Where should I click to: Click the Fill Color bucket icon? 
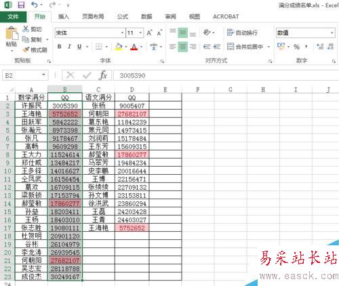pyautogui.click(x=119, y=47)
